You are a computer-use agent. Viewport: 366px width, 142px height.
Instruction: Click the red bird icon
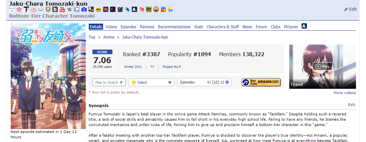[142, 10]
